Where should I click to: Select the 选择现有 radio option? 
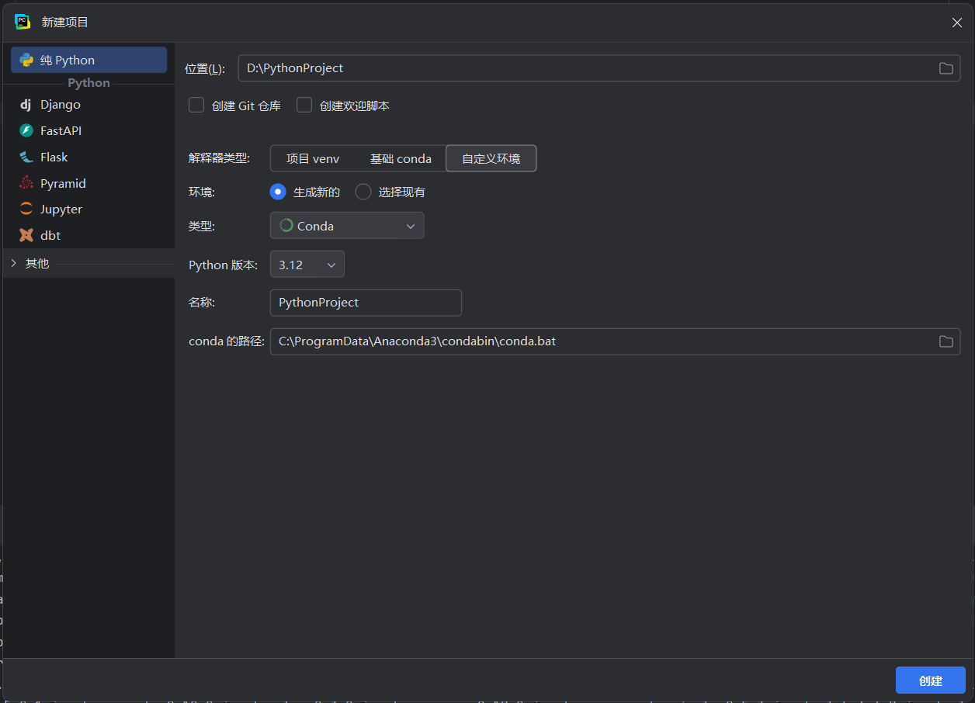tap(363, 192)
